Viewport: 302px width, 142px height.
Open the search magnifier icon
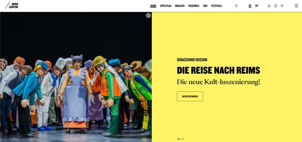click(236, 6)
